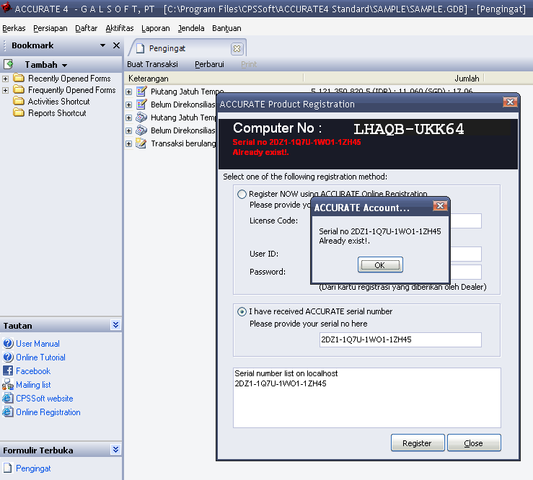Close the Bookmark panel
Viewport: 533px width, 480px height.
pyautogui.click(x=116, y=45)
